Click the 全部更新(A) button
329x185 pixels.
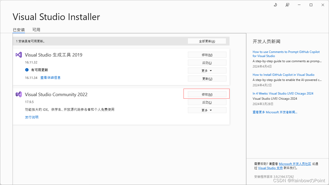[x=207, y=41]
